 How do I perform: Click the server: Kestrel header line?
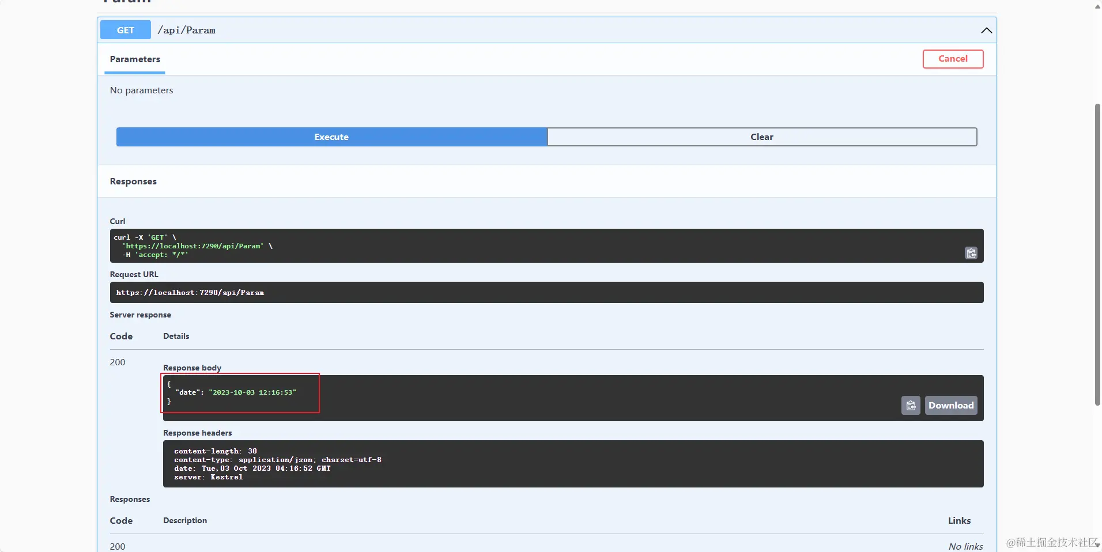point(209,477)
